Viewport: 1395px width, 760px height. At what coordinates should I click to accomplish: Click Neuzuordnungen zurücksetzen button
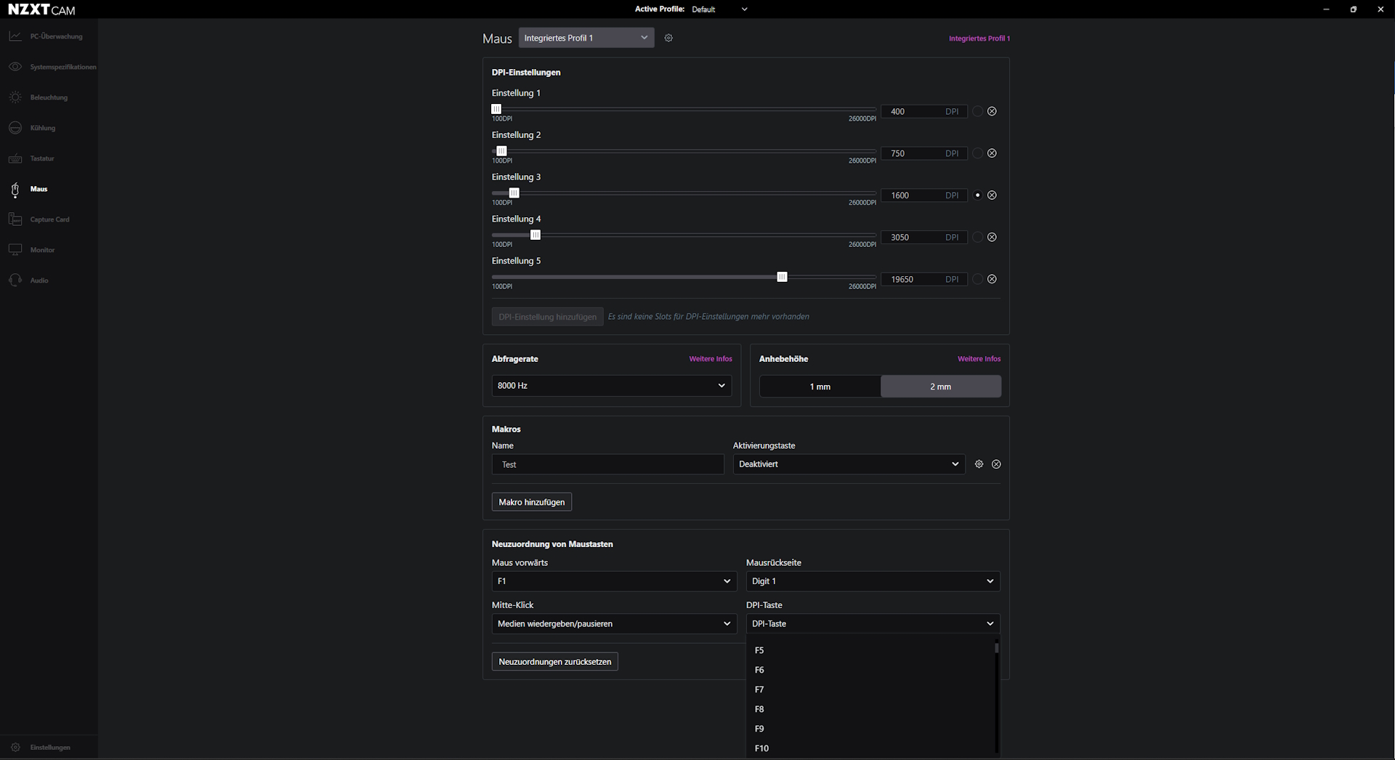click(554, 662)
